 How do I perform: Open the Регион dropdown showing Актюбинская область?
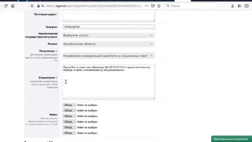109,44
